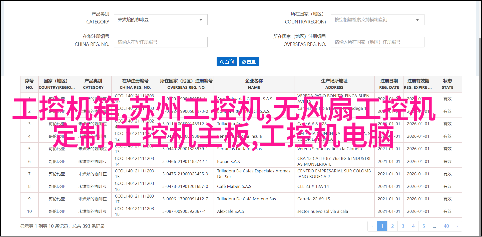482x237 pixels.
Task: Click the OVERSEAS REG. NO. input field
Action: click(x=377, y=42)
